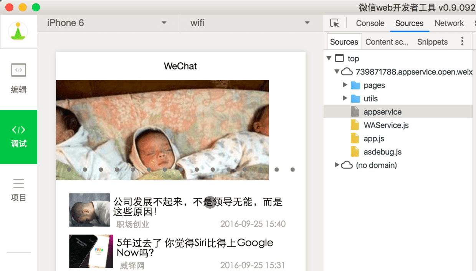
Task: Expand the (no domain) node
Action: 337,165
